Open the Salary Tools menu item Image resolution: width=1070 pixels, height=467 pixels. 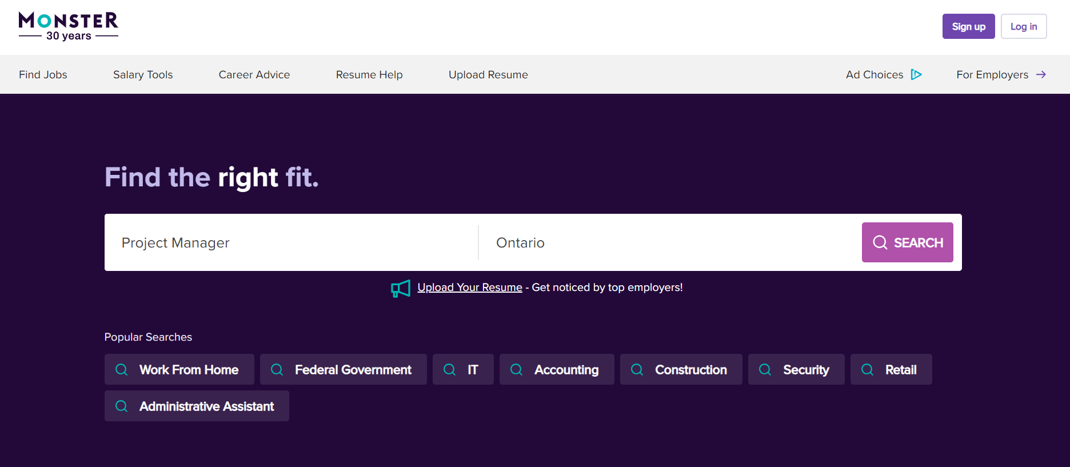click(x=143, y=74)
